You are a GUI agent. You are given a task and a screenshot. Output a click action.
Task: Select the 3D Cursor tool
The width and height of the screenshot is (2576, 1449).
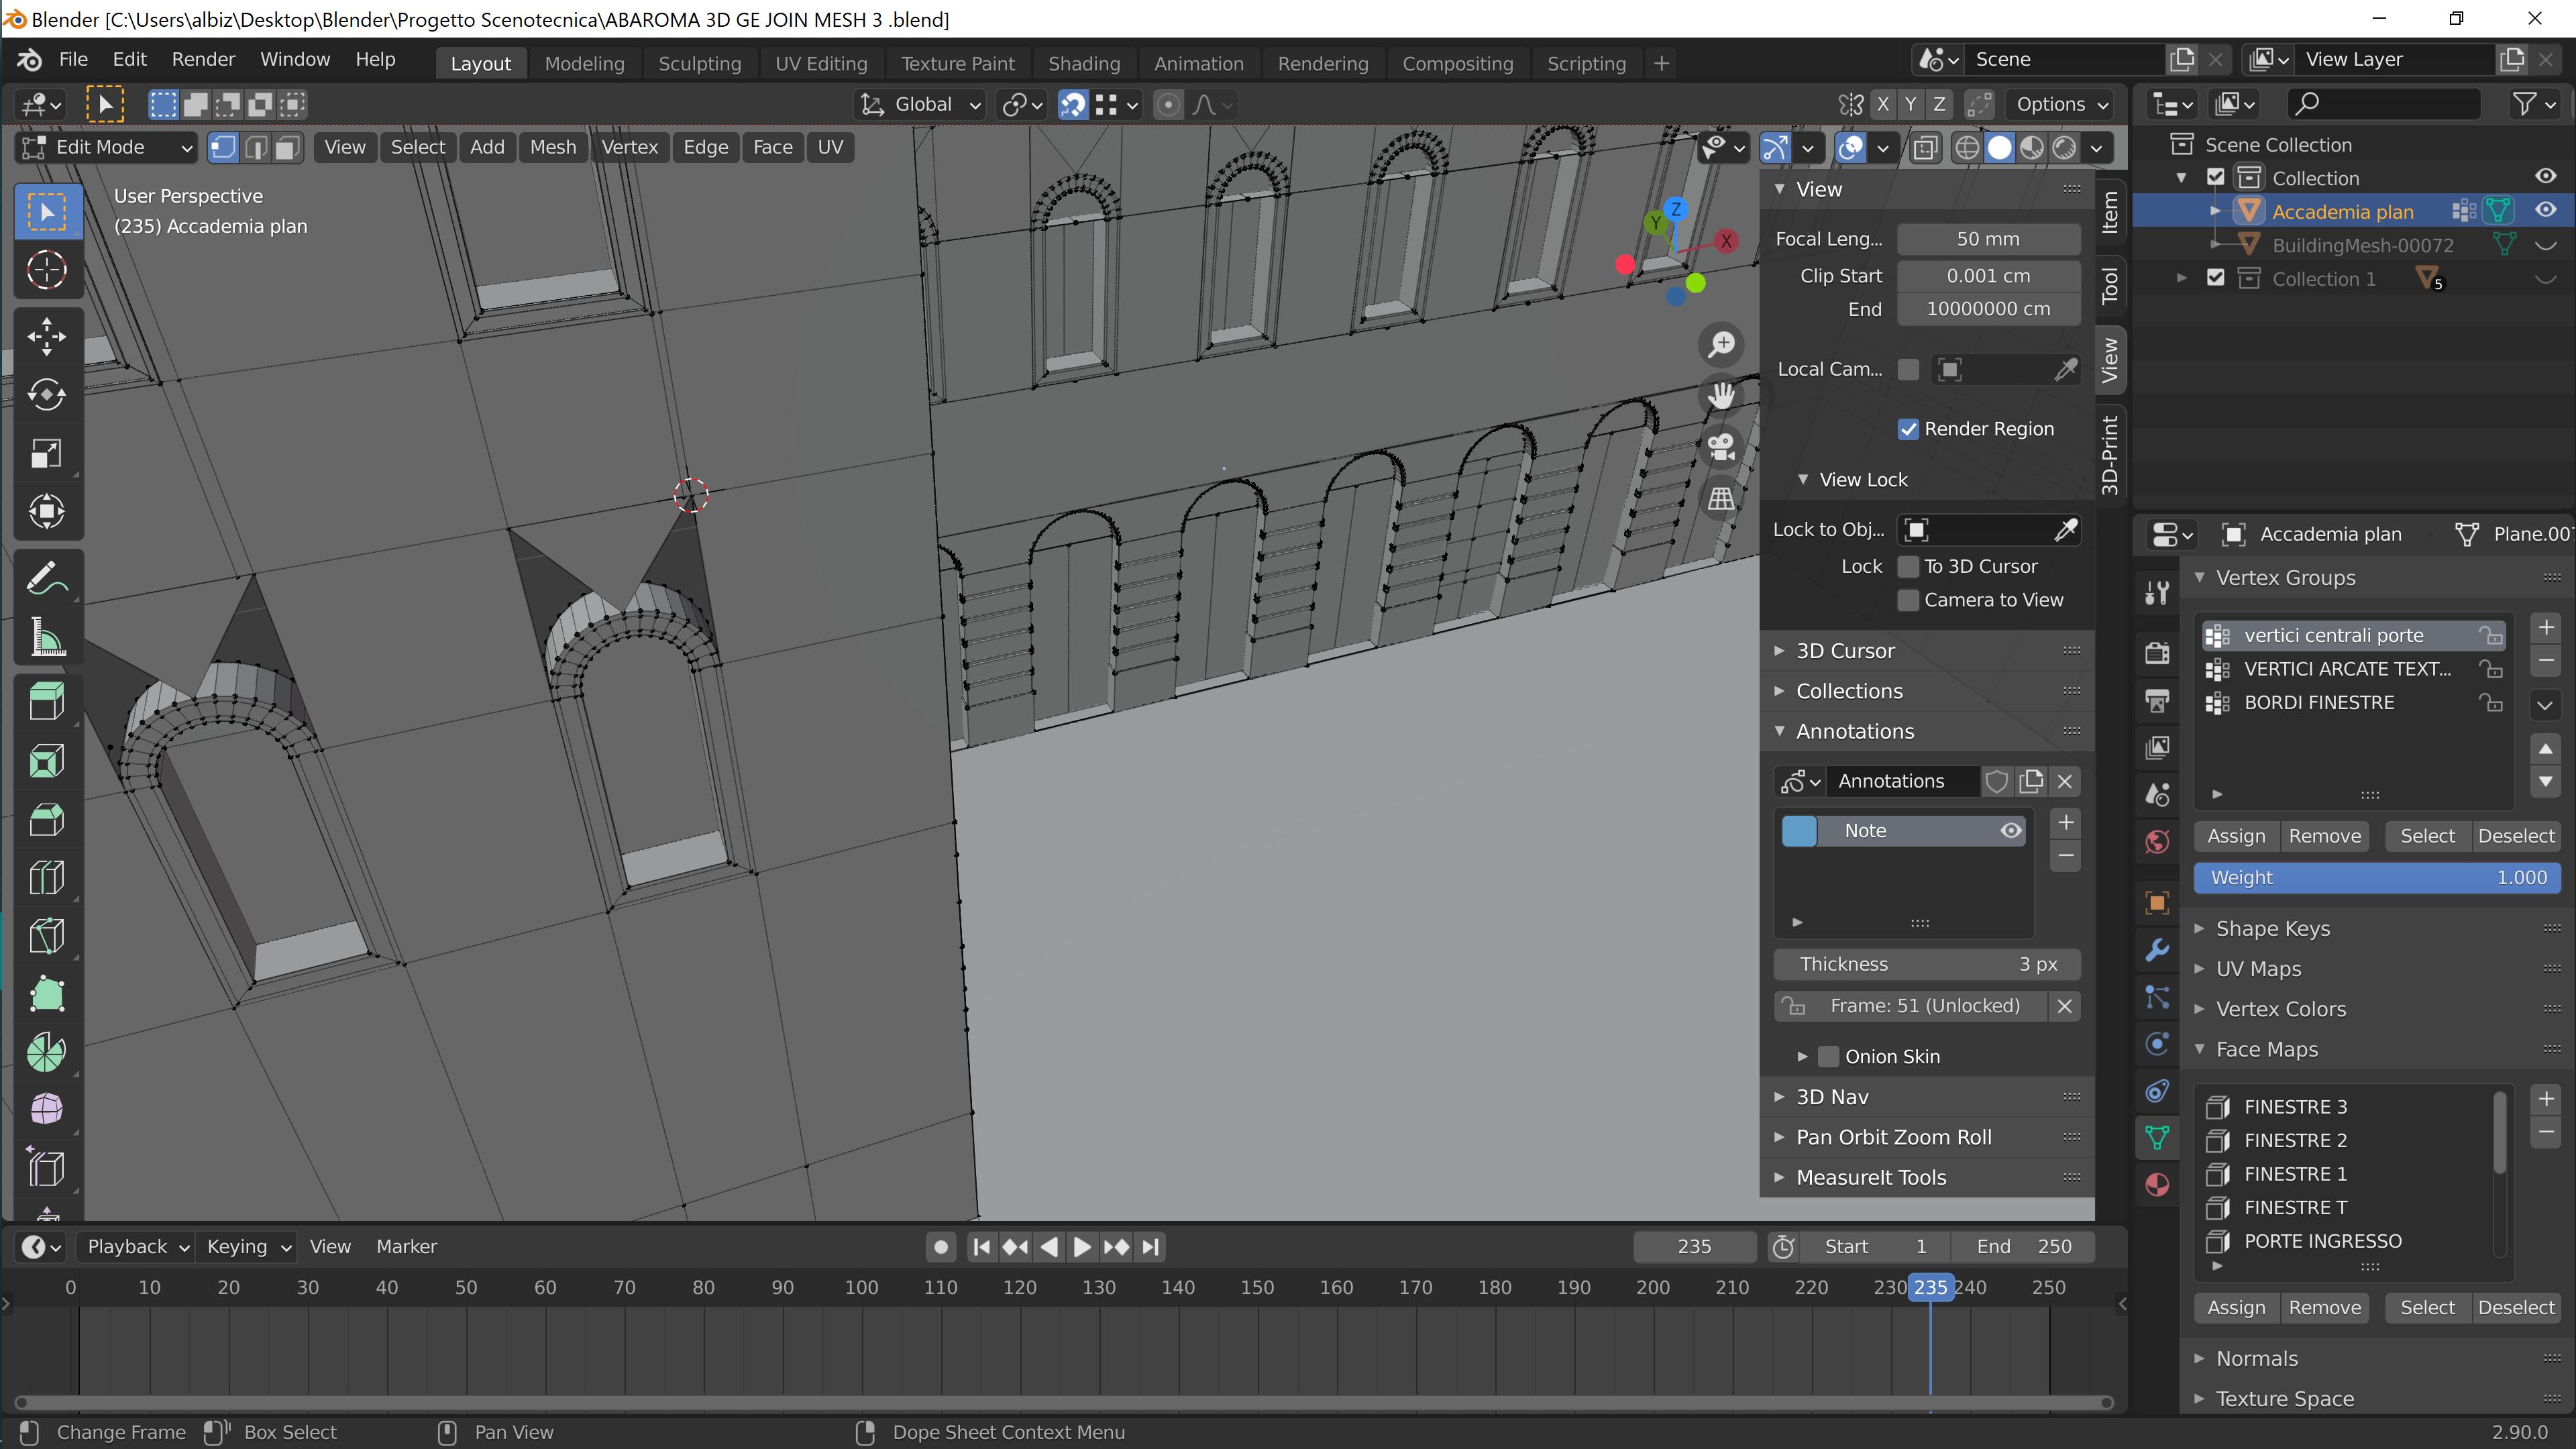click(47, 270)
